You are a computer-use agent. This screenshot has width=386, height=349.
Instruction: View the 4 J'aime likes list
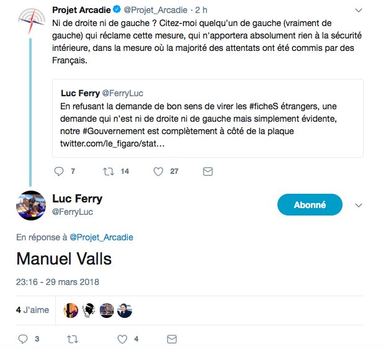[32, 310]
